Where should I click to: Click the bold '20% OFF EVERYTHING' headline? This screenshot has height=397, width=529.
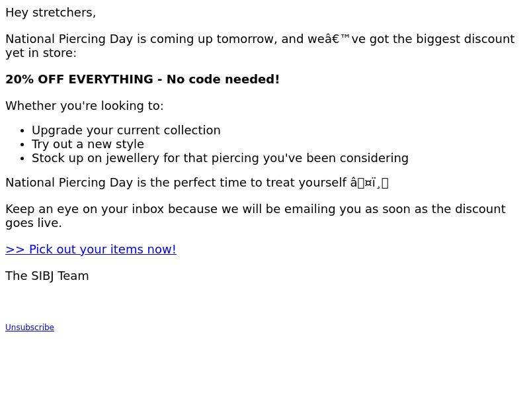coord(79,79)
